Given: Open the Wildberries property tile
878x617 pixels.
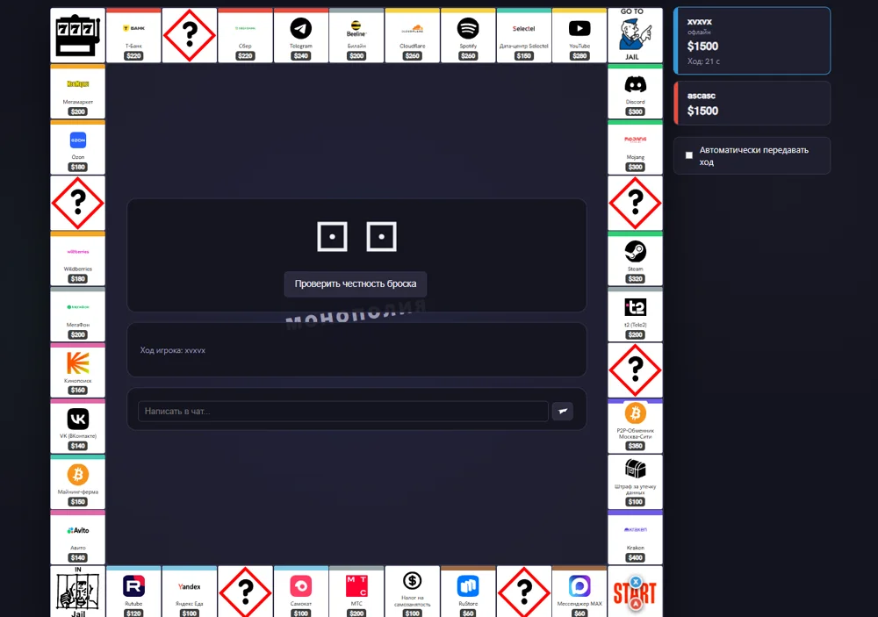Looking at the screenshot, I should point(78,258).
